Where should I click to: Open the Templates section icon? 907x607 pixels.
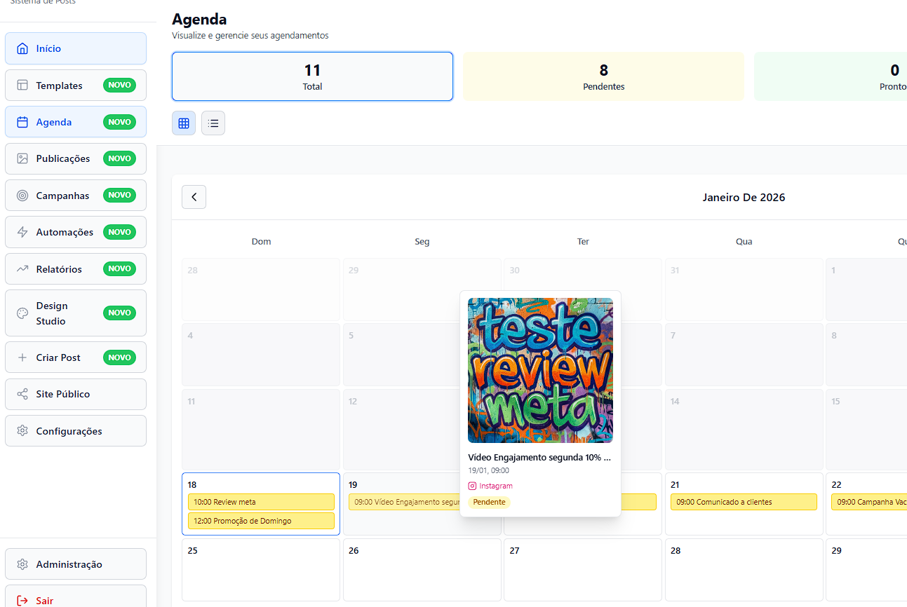22,85
